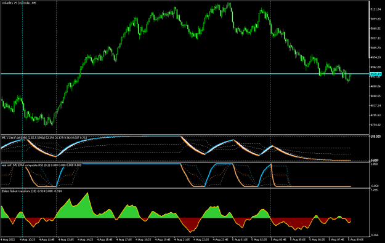Click the 4 Aug 13:05 time axis label
The image size is (385, 243).
tap(66, 239)
